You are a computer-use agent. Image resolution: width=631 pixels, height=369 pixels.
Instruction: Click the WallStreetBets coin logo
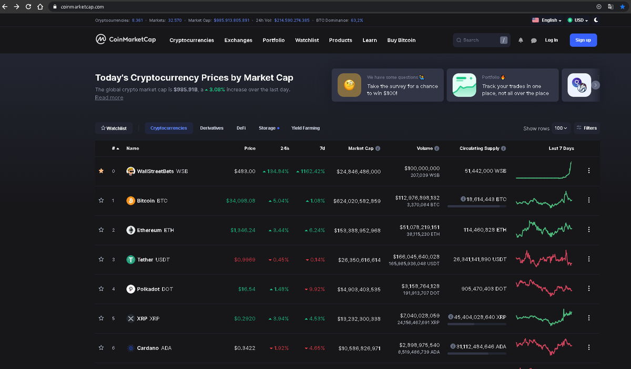click(x=131, y=171)
